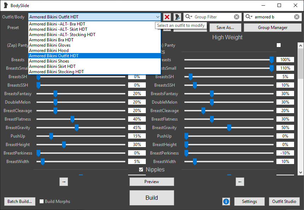Open the Group Manager
304x210 pixels.
click(273, 28)
